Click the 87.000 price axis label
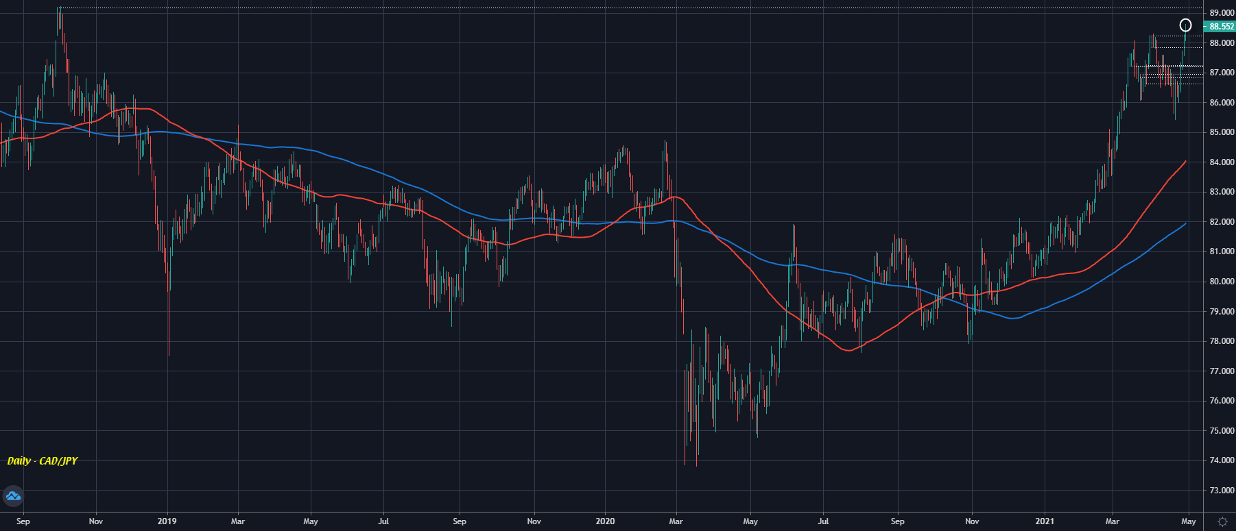The width and height of the screenshot is (1236, 531). [1222, 73]
